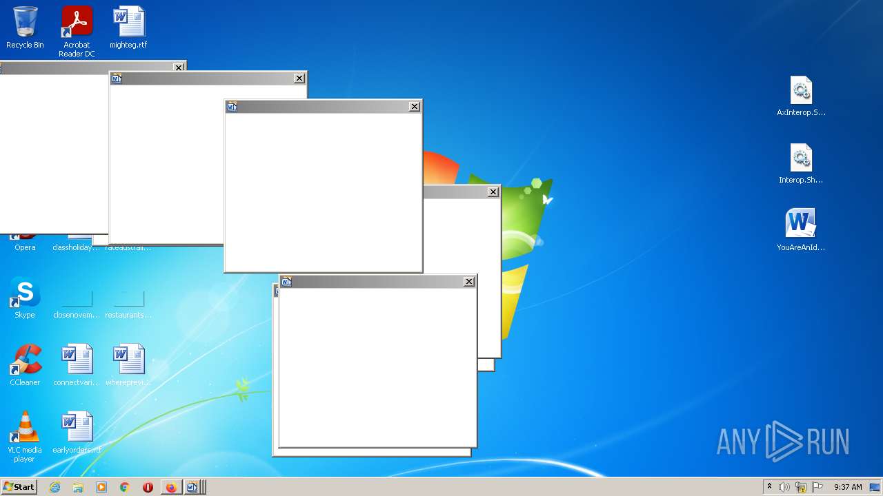
Task: Close the blank window cut off at the left screen edge
Action: pos(179,68)
